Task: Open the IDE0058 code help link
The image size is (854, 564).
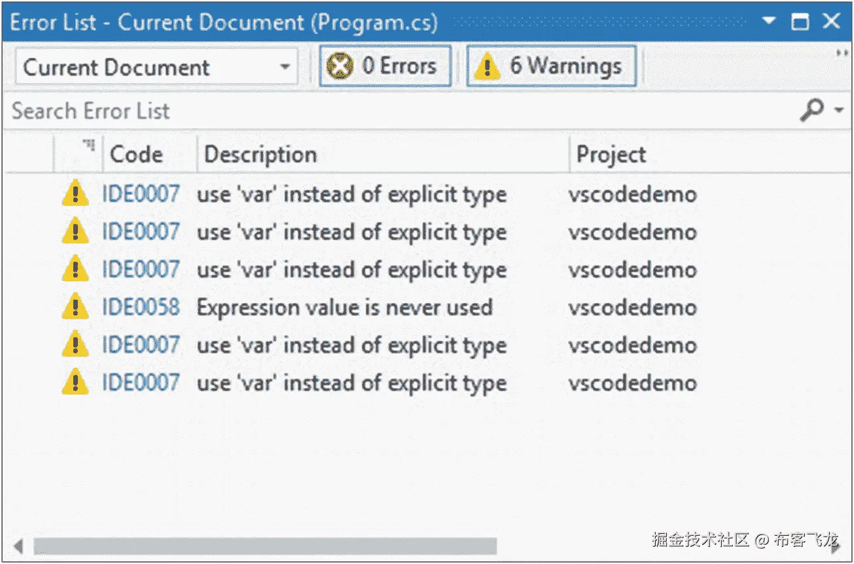Action: [x=141, y=308]
